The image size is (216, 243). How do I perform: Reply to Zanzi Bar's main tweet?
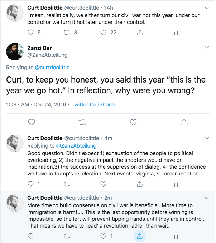(x=32, y=122)
